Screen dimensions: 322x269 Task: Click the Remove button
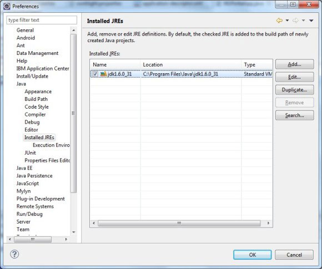(x=294, y=103)
